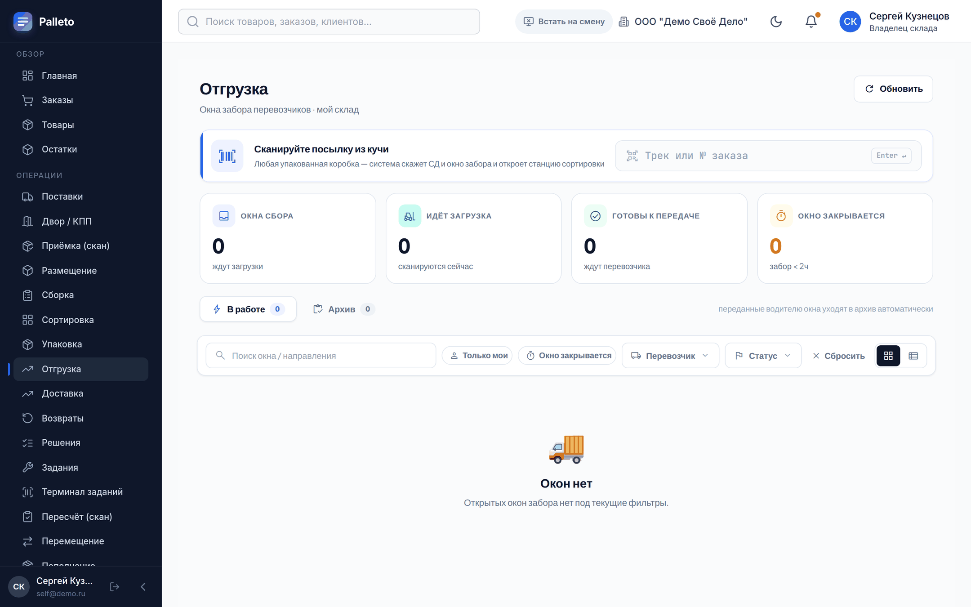Switch to grid view layout
Viewport: 971px width, 607px height.
(x=888, y=356)
